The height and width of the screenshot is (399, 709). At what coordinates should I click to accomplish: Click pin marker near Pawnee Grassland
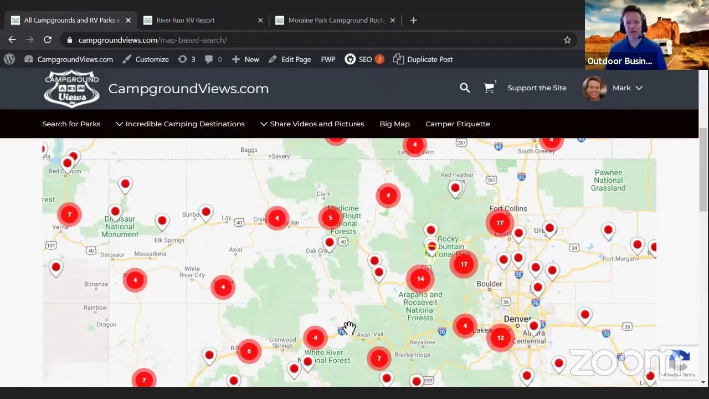(x=608, y=231)
